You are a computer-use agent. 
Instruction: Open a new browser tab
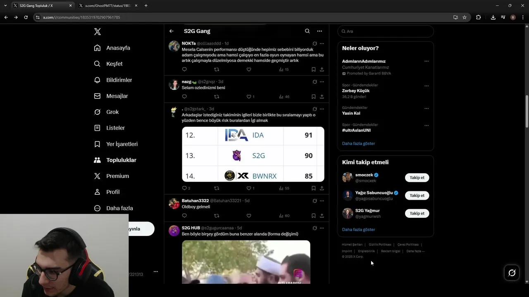click(x=146, y=5)
